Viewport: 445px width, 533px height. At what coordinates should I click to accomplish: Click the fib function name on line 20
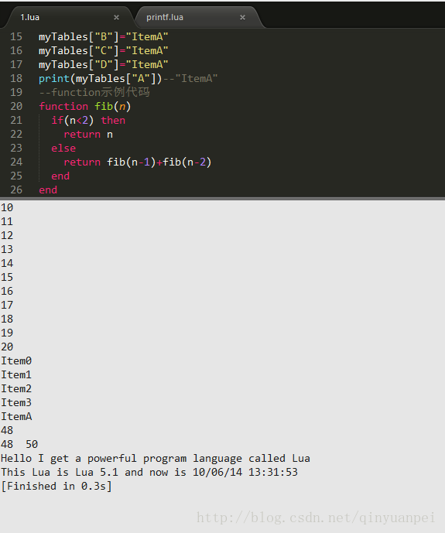[104, 107]
